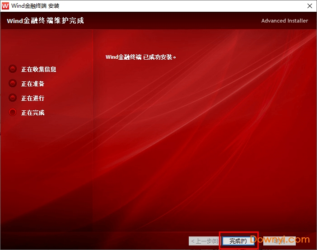Click the Wind金融终端维护完成 header title
This screenshot has height=250, width=317.
46,21
